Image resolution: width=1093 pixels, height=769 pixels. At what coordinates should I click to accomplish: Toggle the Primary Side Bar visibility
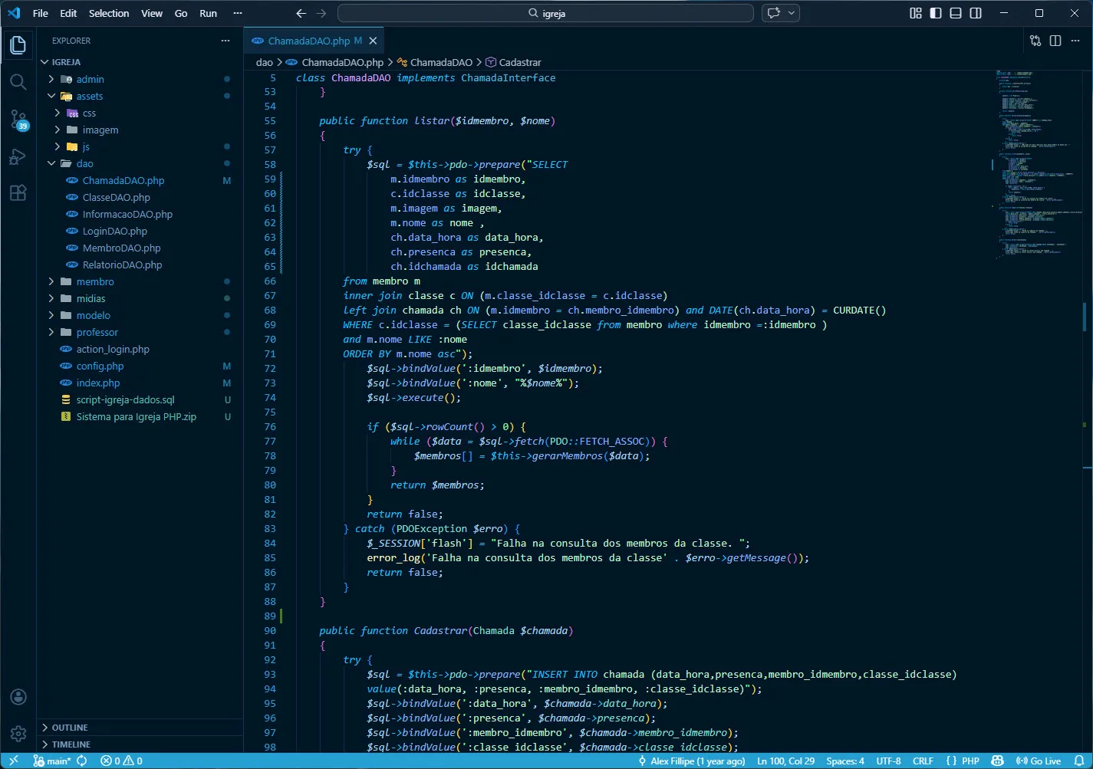pos(936,13)
